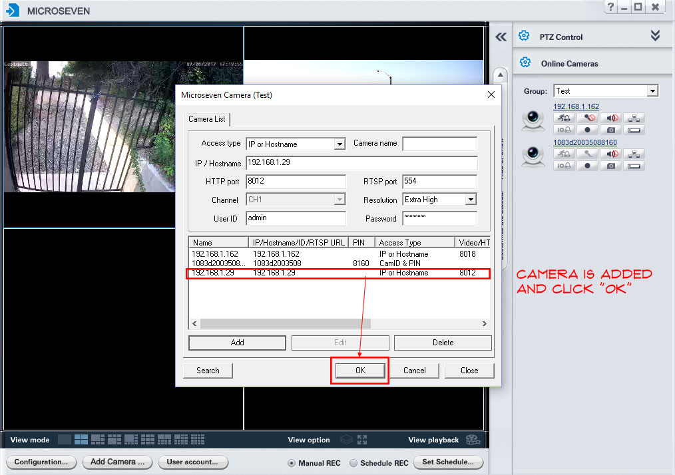This screenshot has width=675, height=475.
Task: Expand the PTZ Control panel chevron
Action: [x=655, y=35]
